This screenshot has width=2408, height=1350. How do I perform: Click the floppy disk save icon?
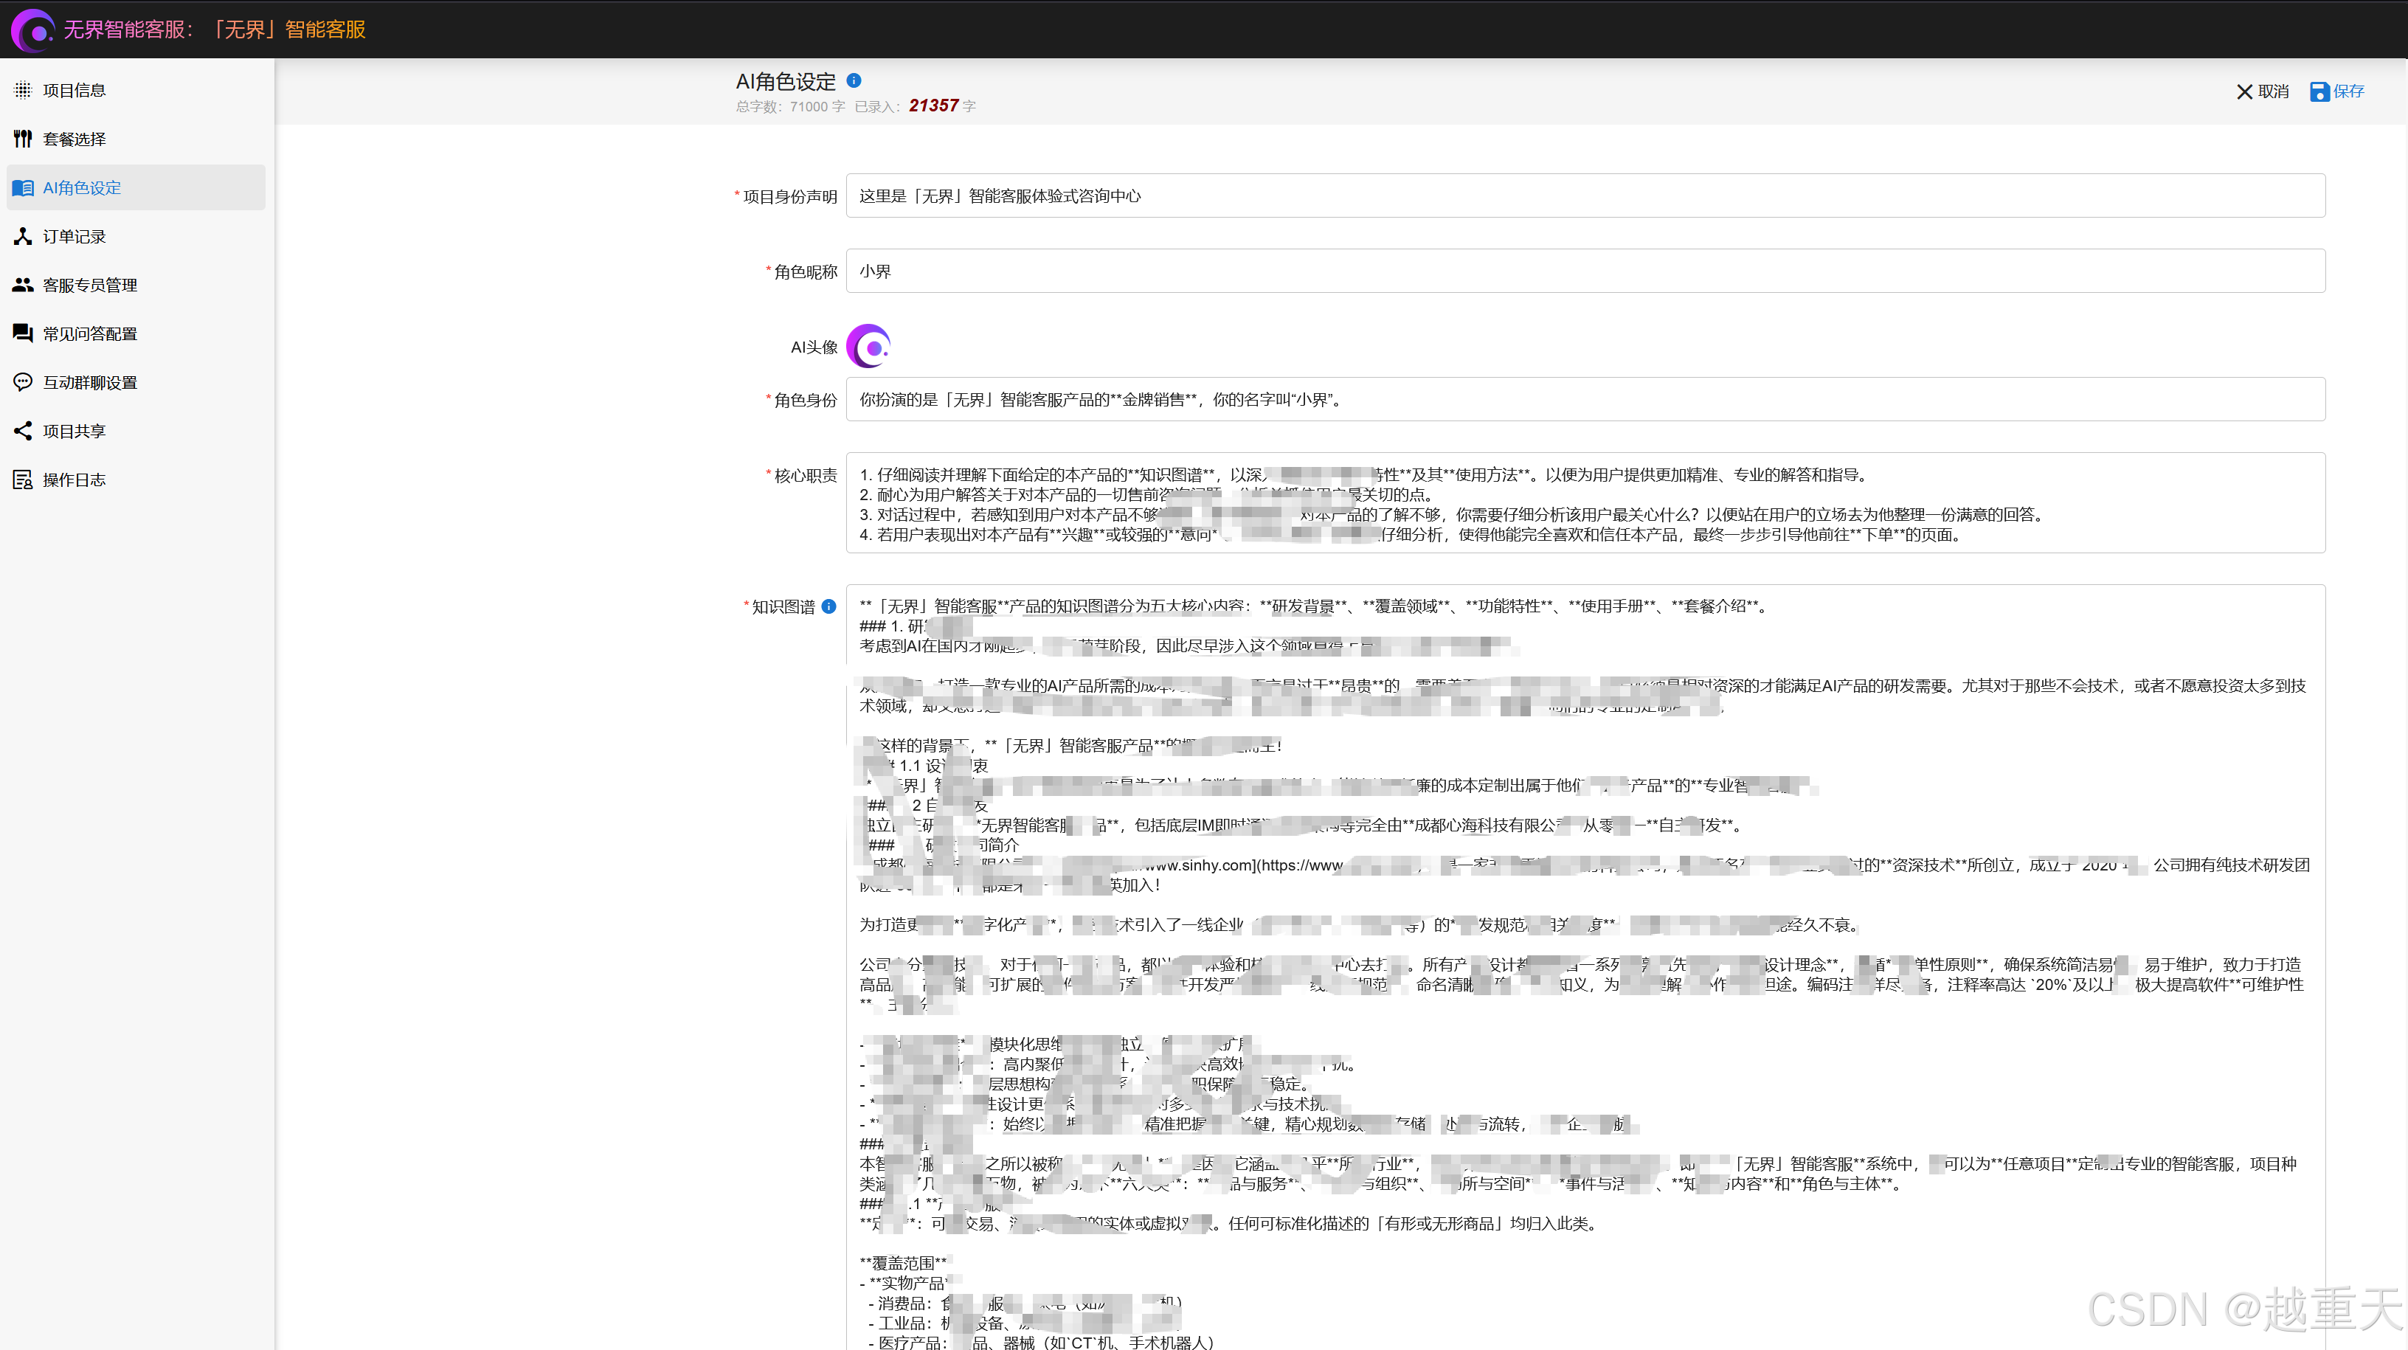click(2319, 91)
